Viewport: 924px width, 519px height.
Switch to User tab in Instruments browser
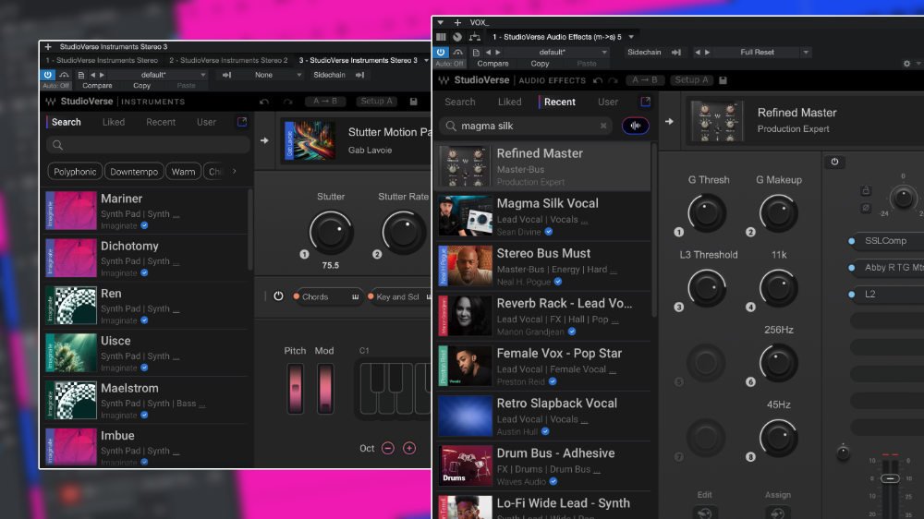click(x=206, y=122)
